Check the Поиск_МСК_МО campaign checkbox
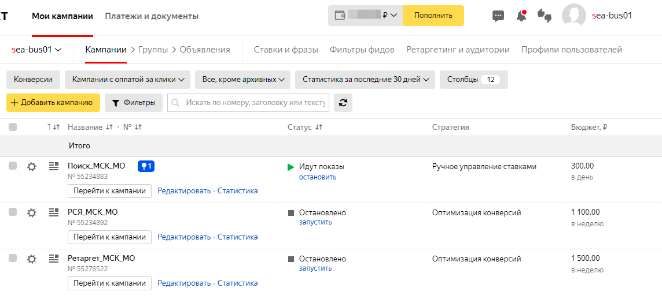 [13, 166]
